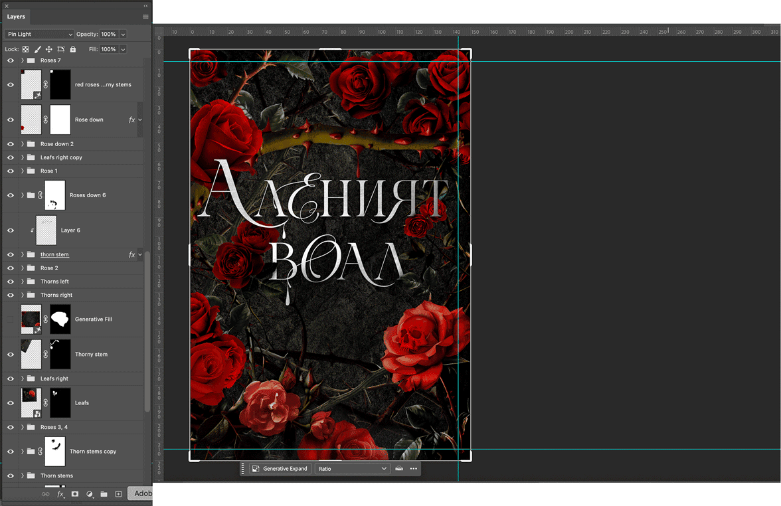The image size is (781, 506).
Task: Open the Layers panel menu
Action: (x=145, y=17)
